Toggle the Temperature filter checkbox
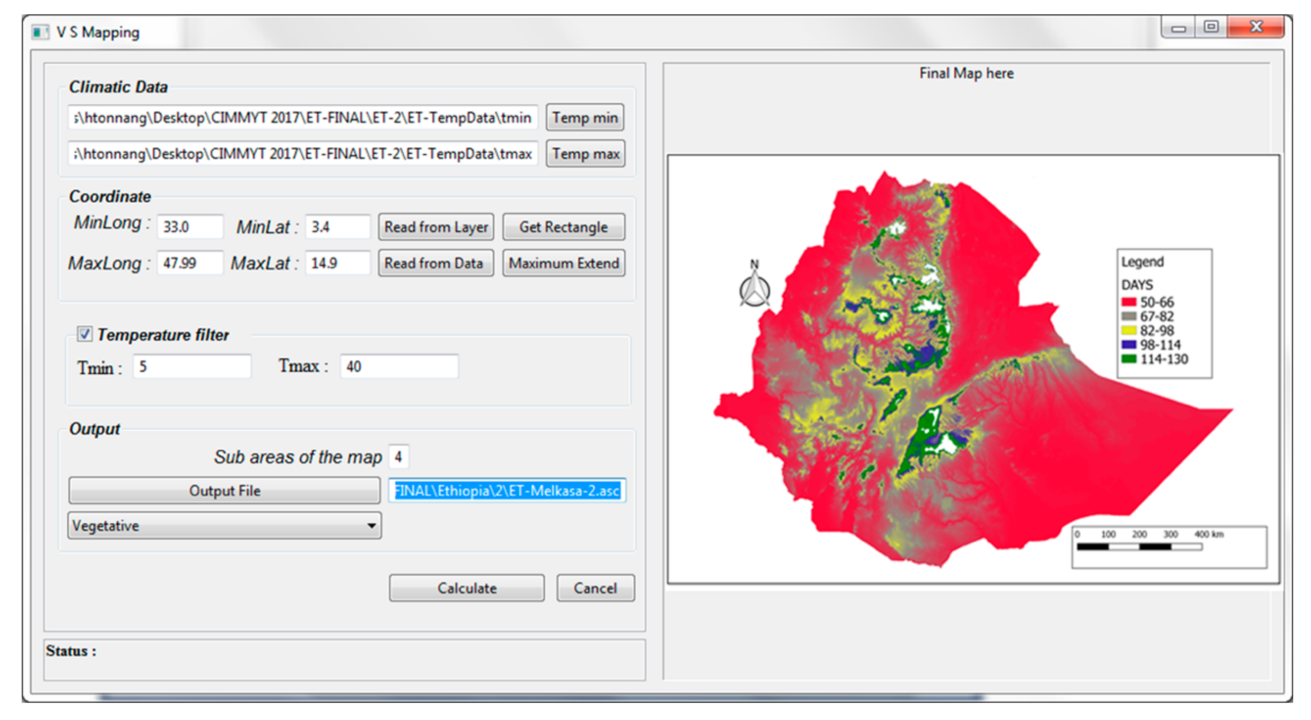 [85, 334]
